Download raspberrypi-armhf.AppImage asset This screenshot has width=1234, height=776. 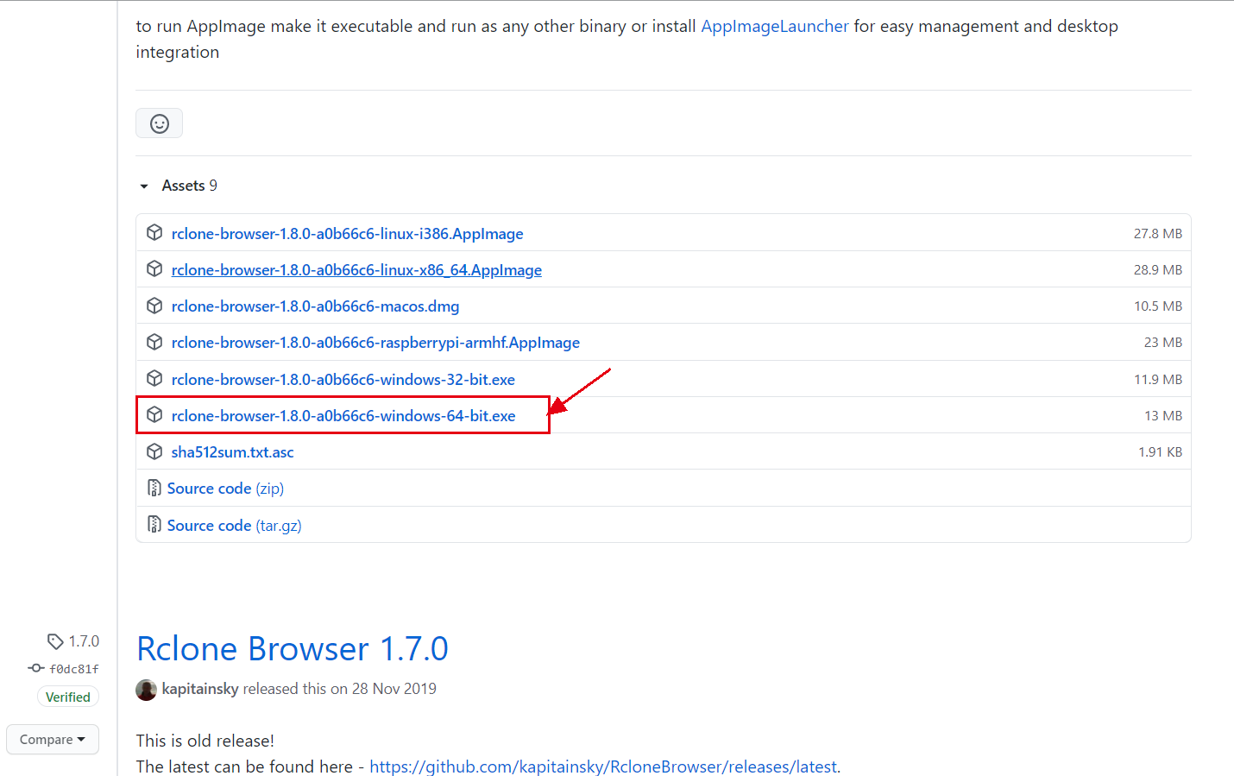375,343
